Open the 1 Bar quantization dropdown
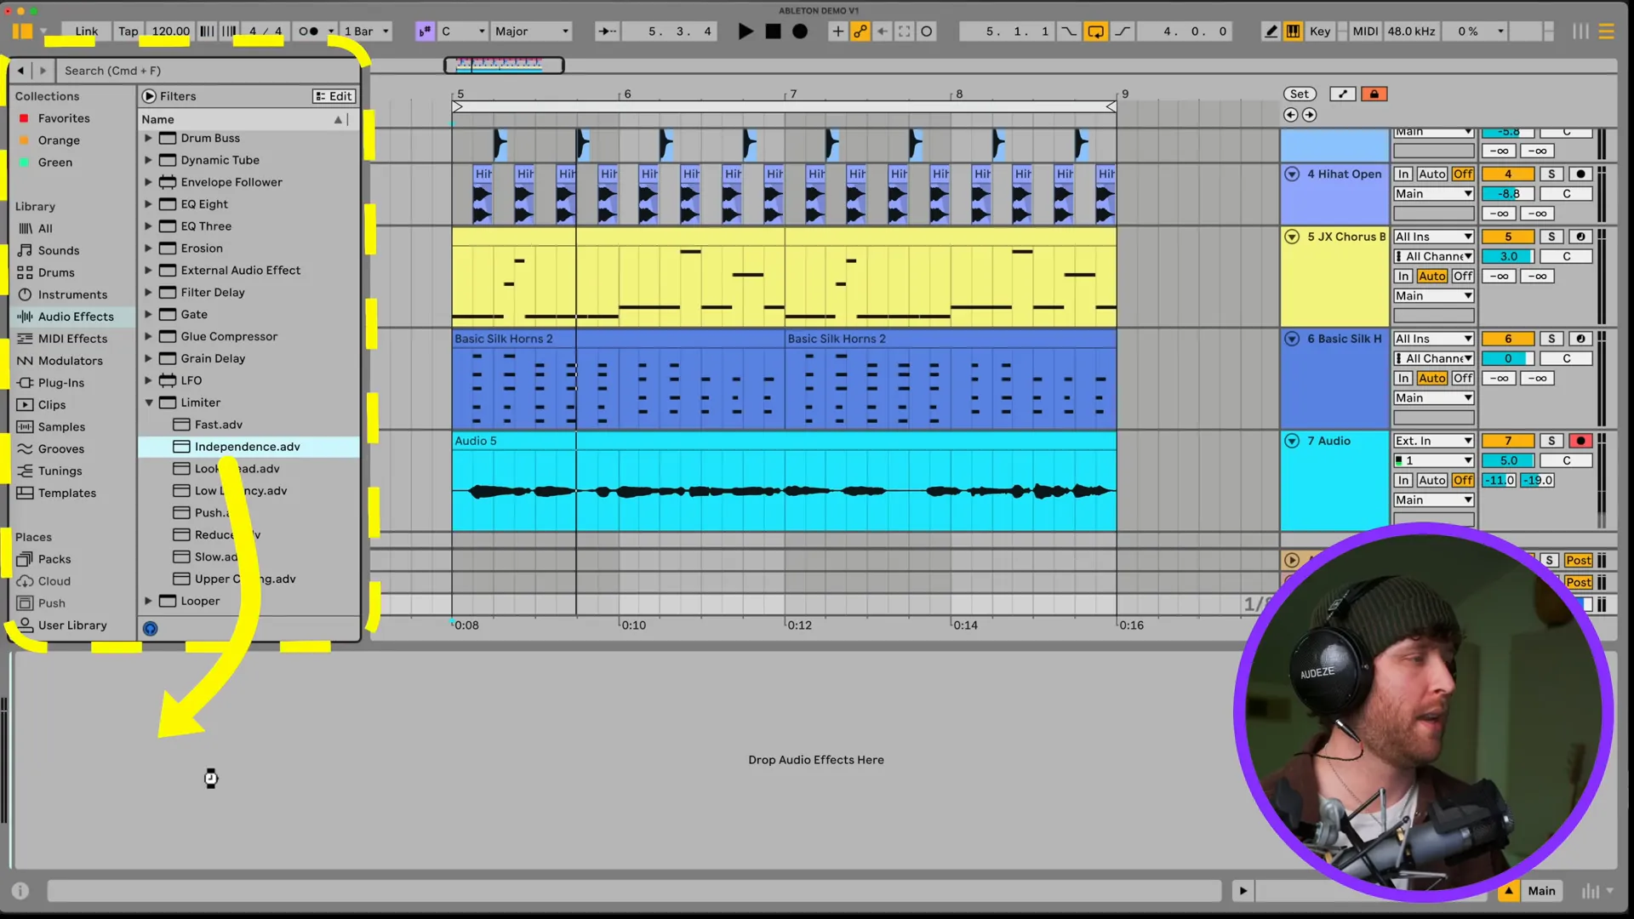Image resolution: width=1634 pixels, height=919 pixels. coord(367,31)
